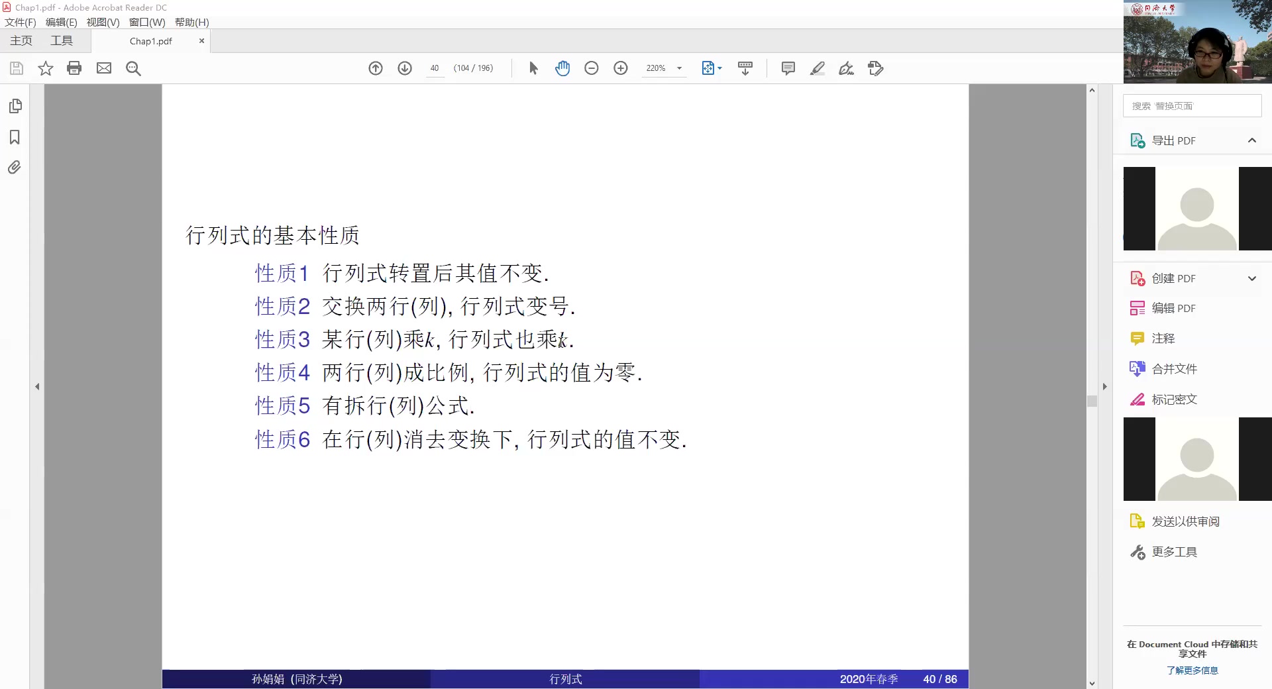Open the 视图(V) menu
Image resolution: width=1272 pixels, height=689 pixels.
pos(103,22)
